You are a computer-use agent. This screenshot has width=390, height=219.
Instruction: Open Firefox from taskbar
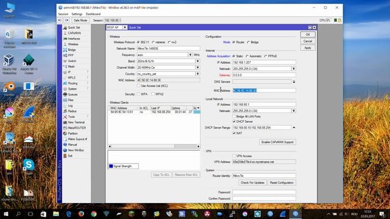81,214
